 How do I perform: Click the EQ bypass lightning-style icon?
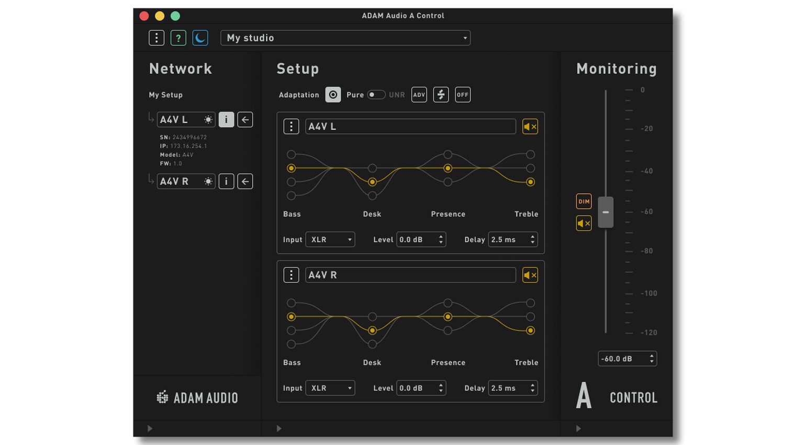pos(441,95)
